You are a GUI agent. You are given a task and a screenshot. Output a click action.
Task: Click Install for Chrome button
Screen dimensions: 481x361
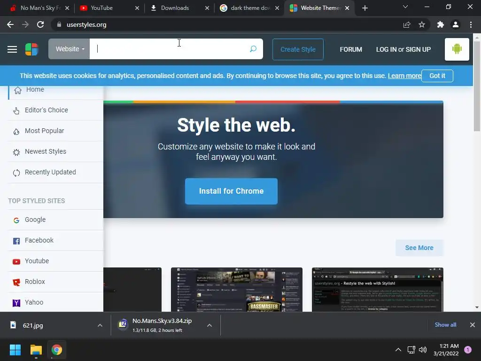[231, 191]
